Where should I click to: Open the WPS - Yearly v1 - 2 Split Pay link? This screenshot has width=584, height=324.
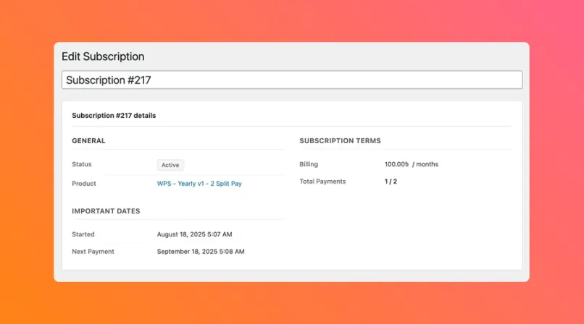199,184
